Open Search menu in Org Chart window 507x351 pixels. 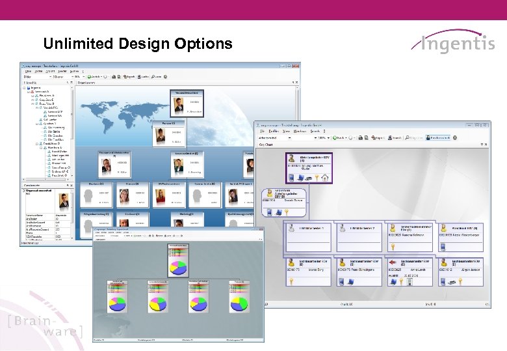[x=315, y=131]
